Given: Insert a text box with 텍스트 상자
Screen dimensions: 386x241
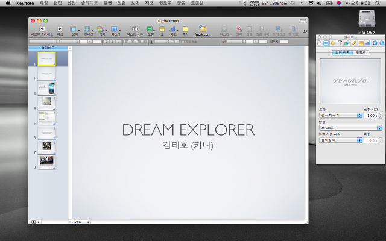Looking at the screenshot, I should (134, 29).
